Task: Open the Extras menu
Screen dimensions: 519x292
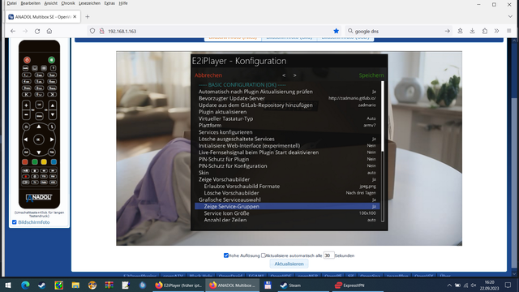Action: coord(109,3)
